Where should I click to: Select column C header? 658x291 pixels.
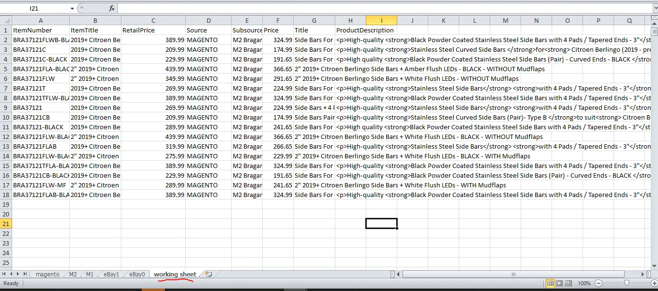pyautogui.click(x=153, y=20)
